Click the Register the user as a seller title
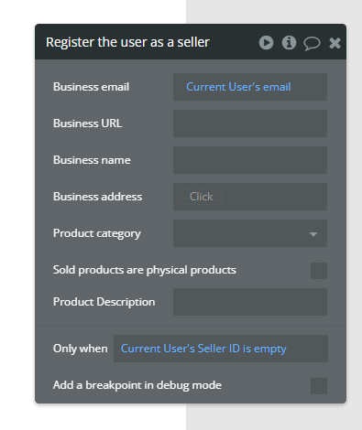This screenshot has height=430, width=362. pos(127,42)
